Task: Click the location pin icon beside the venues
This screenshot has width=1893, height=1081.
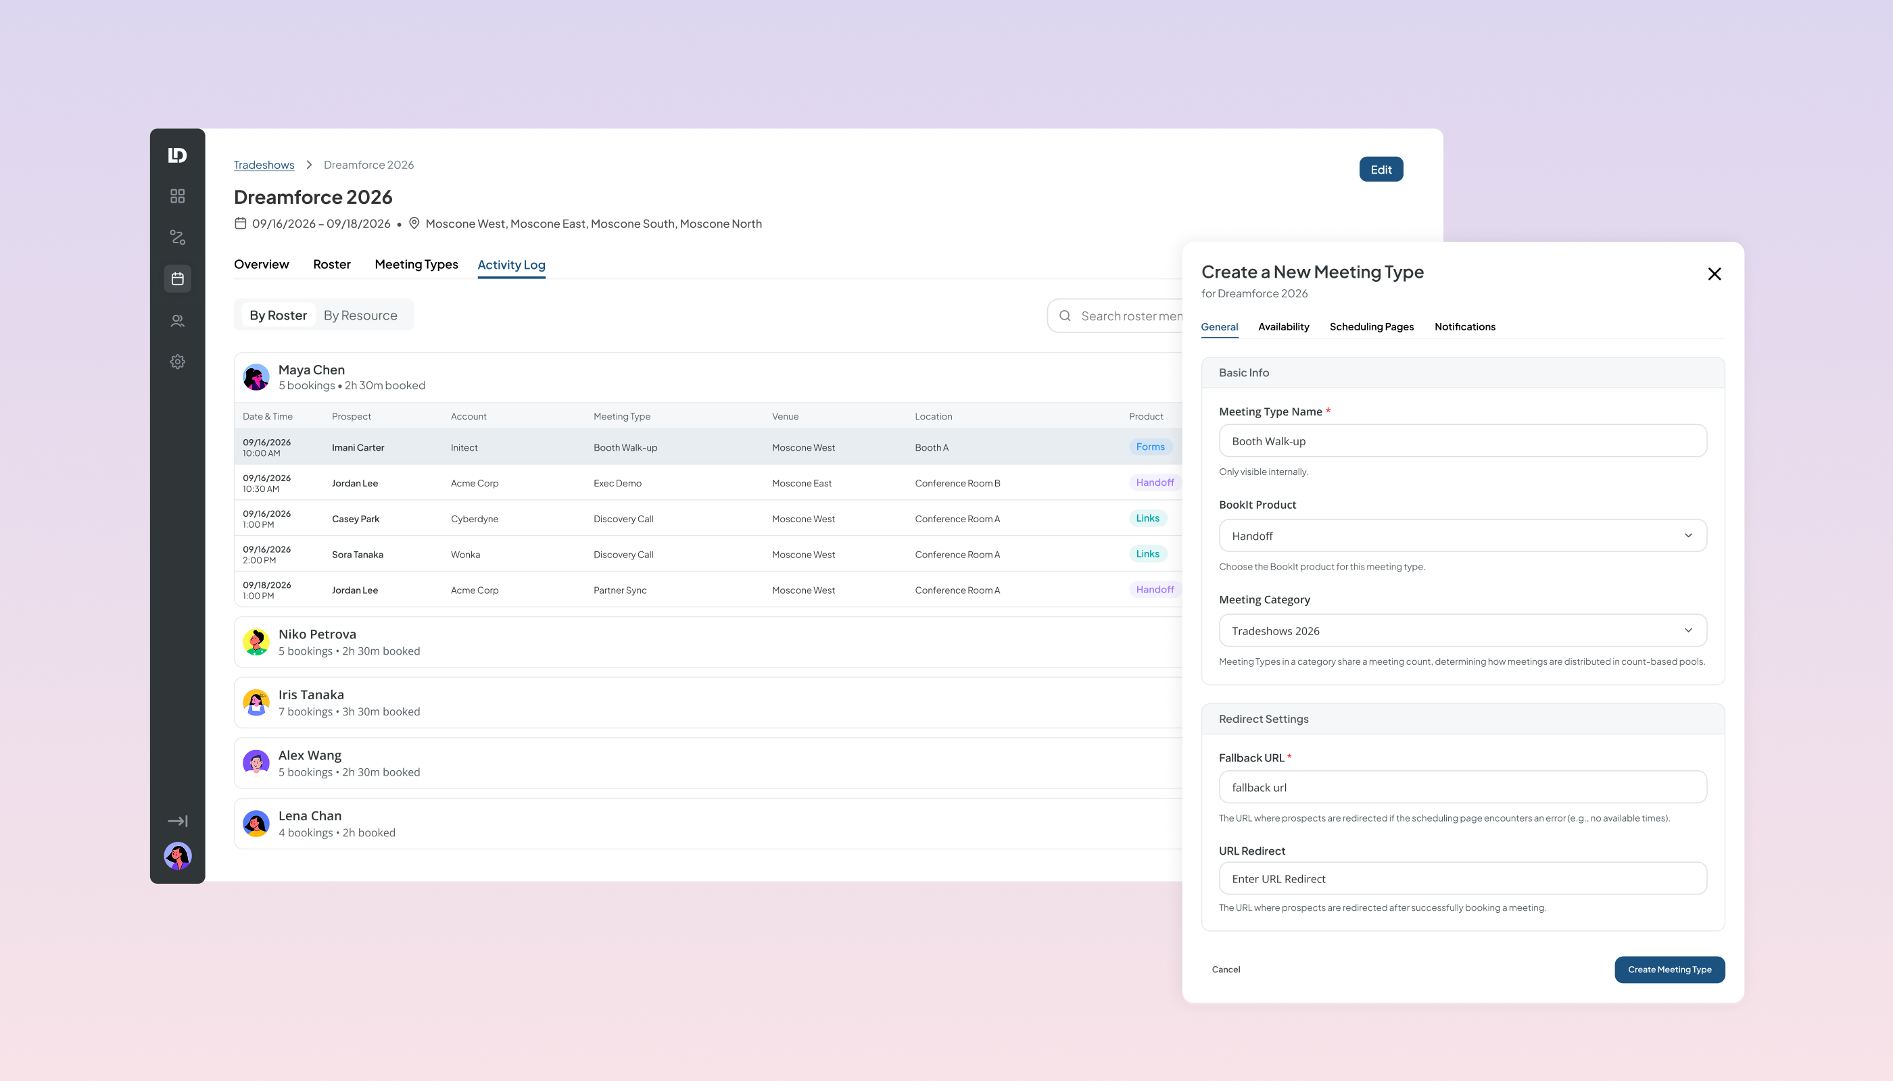Action: click(x=414, y=224)
